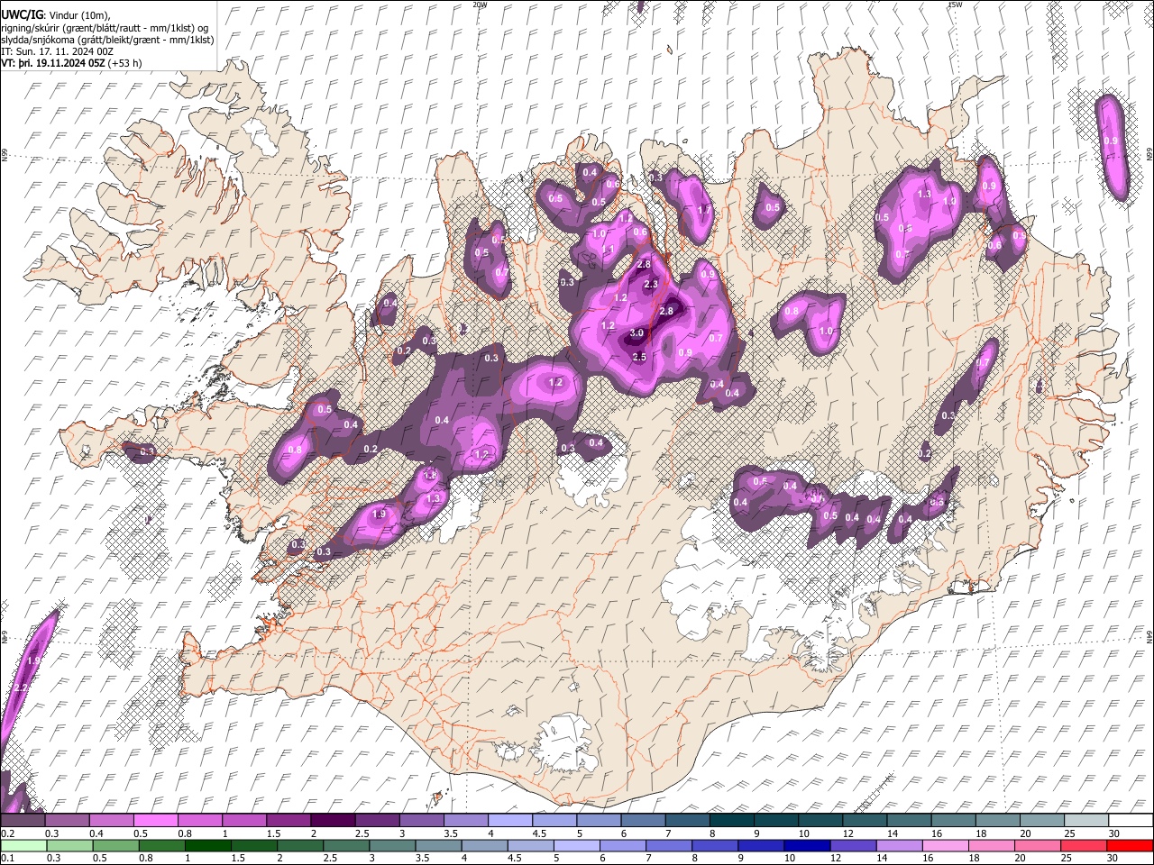Select the 3.5 swatch in the snow legend row

(465, 820)
